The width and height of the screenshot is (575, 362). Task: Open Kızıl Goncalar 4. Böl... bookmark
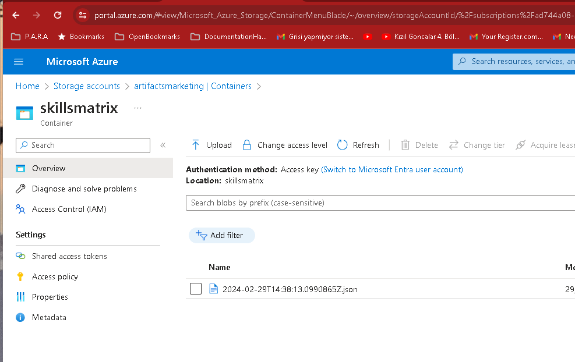(421, 37)
